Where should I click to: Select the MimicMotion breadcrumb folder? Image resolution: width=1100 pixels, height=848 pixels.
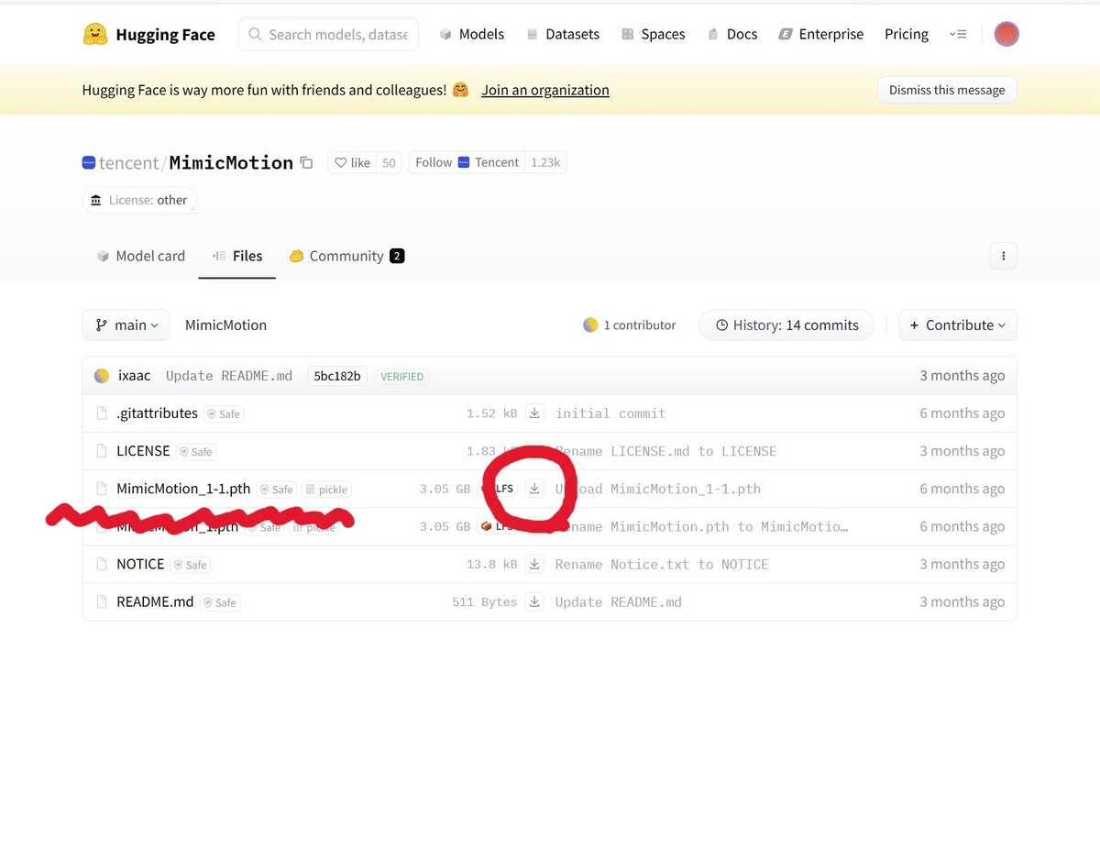click(225, 325)
